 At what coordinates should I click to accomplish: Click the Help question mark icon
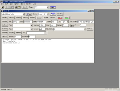pyautogui.click(x=19, y=7)
